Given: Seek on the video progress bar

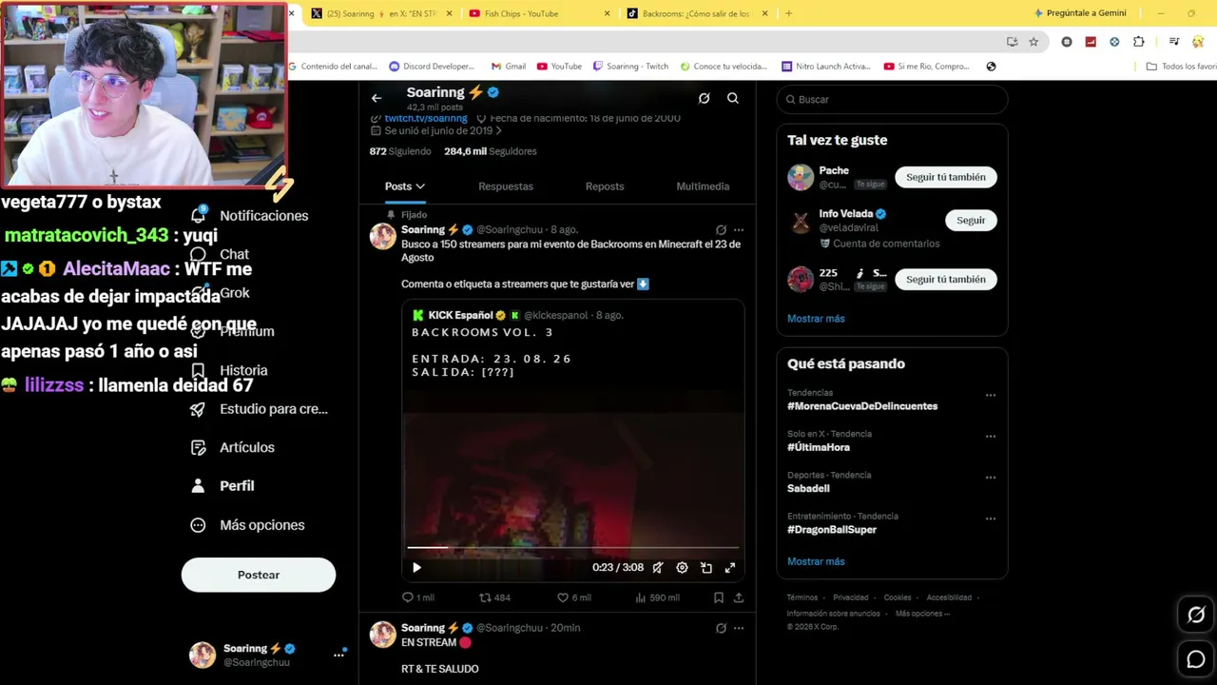Looking at the screenshot, I should 572,548.
